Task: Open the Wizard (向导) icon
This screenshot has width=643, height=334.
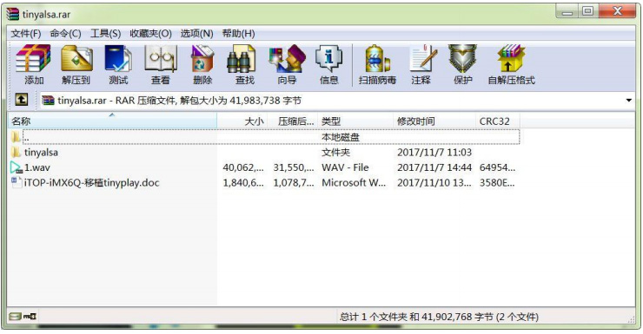Action: click(287, 59)
